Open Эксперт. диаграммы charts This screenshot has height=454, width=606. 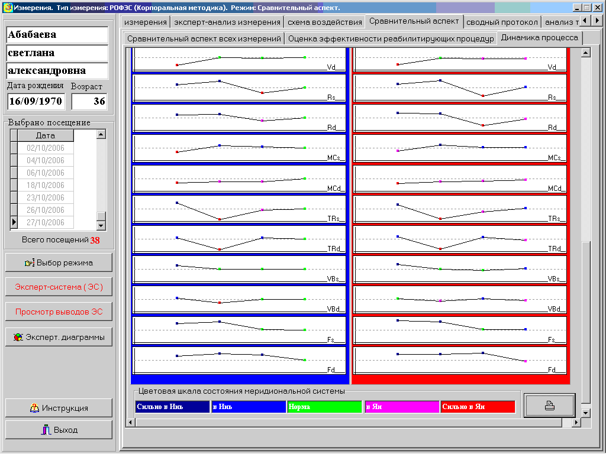(59, 337)
